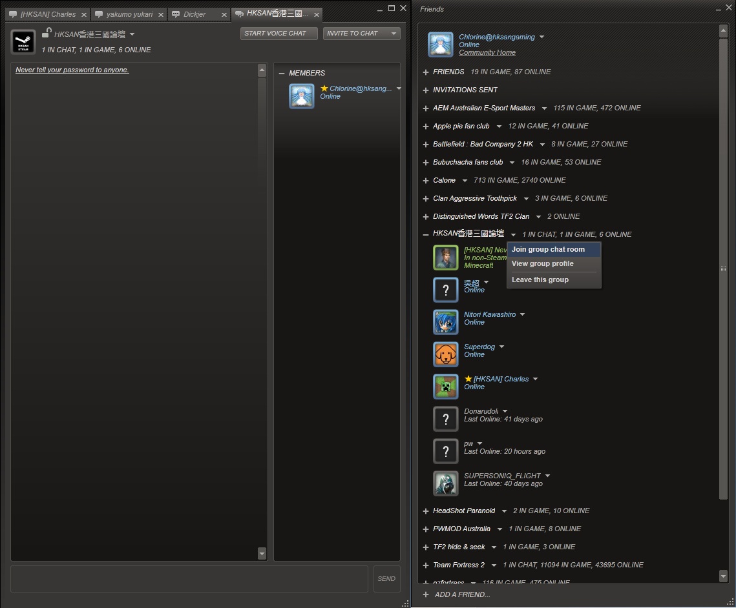This screenshot has width=736, height=608.
Task: Click the open padlock icon beside the group name
Action: pos(47,32)
